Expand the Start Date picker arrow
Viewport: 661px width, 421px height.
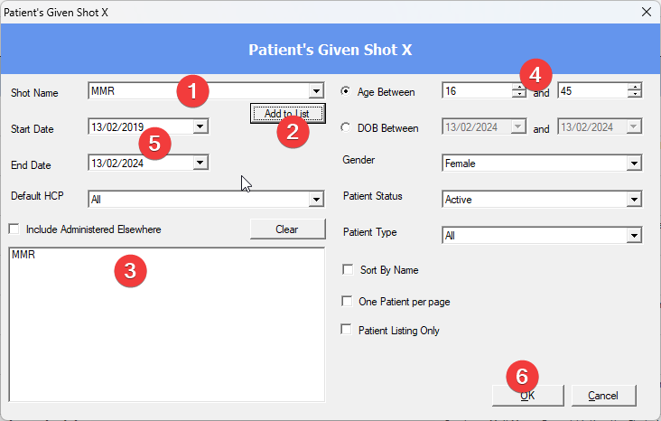click(x=200, y=126)
